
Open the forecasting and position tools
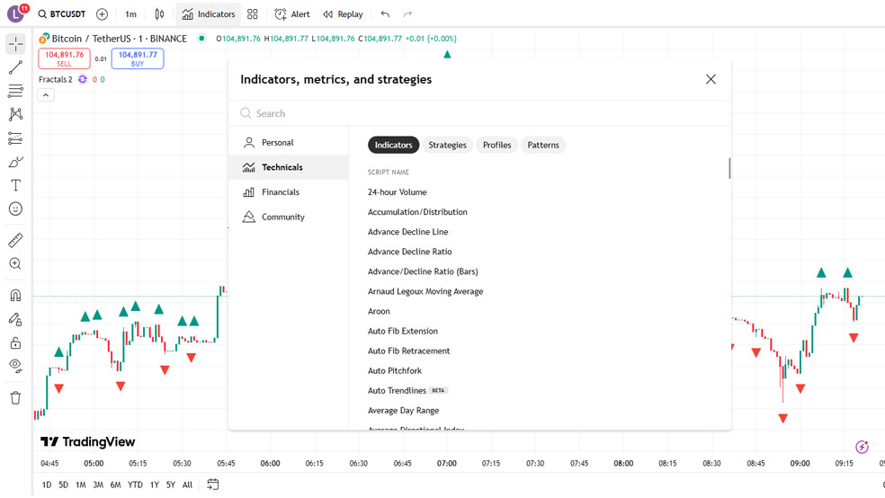[16, 138]
